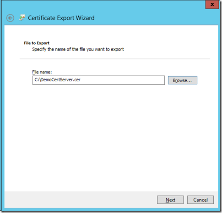Focus the File name text box
The height and width of the screenshot is (213, 222).
(x=98, y=80)
